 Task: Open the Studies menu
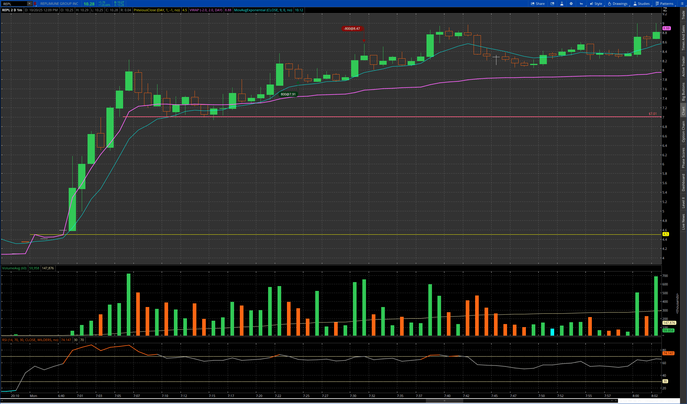pos(641,4)
